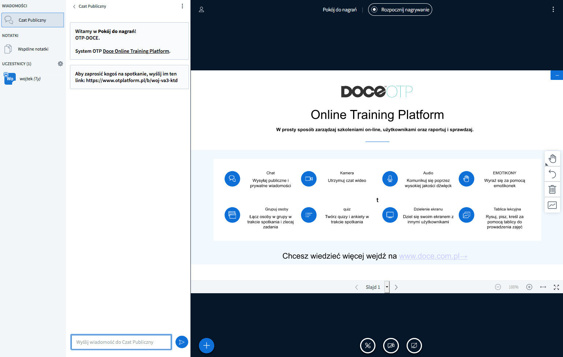Toggle multi-user whiteboard mode icon

(552, 205)
